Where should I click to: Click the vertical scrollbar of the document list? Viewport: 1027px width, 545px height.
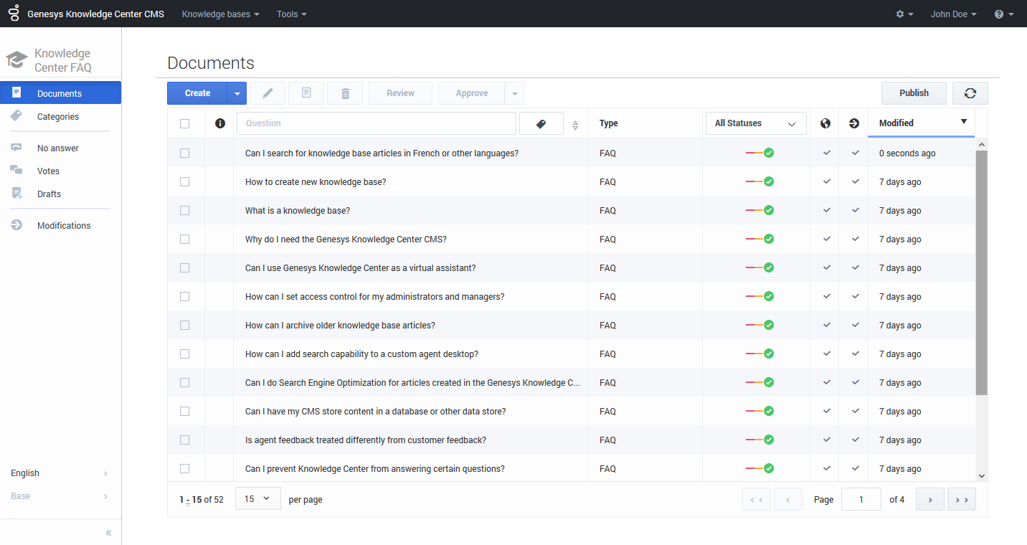click(x=981, y=272)
